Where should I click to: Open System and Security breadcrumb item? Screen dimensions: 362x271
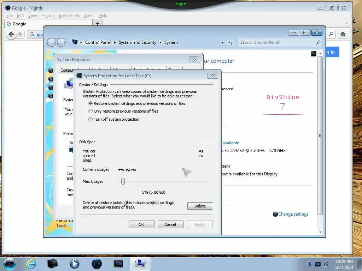click(x=138, y=42)
